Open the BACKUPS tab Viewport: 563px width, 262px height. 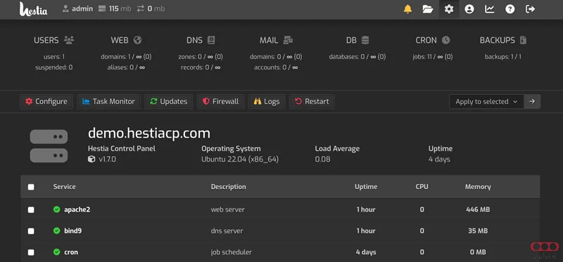(503, 40)
